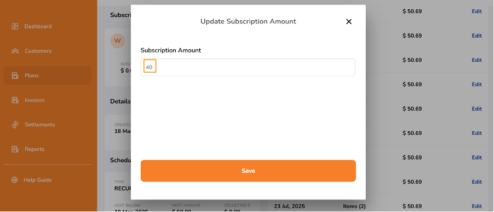The height and width of the screenshot is (212, 494).
Task: Click the topmost Edit link
Action: click(x=476, y=11)
